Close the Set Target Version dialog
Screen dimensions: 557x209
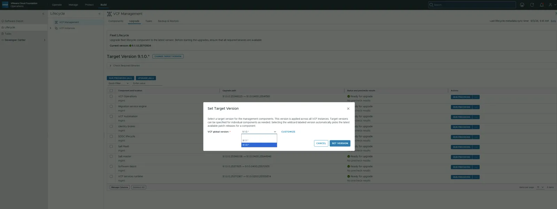click(x=348, y=109)
